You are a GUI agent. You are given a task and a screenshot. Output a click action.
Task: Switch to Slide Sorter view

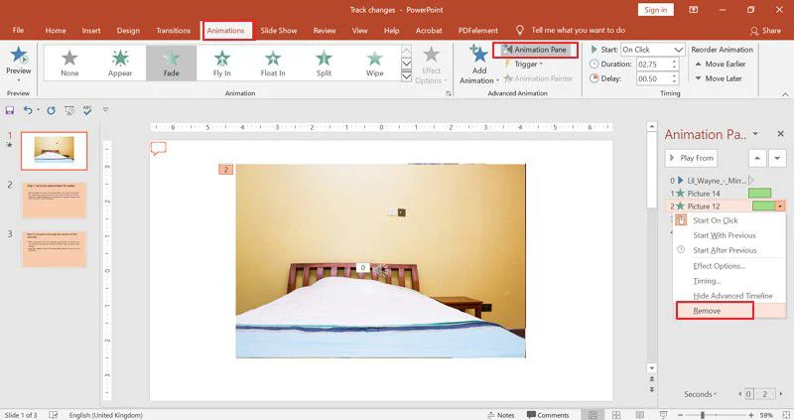[616, 415]
